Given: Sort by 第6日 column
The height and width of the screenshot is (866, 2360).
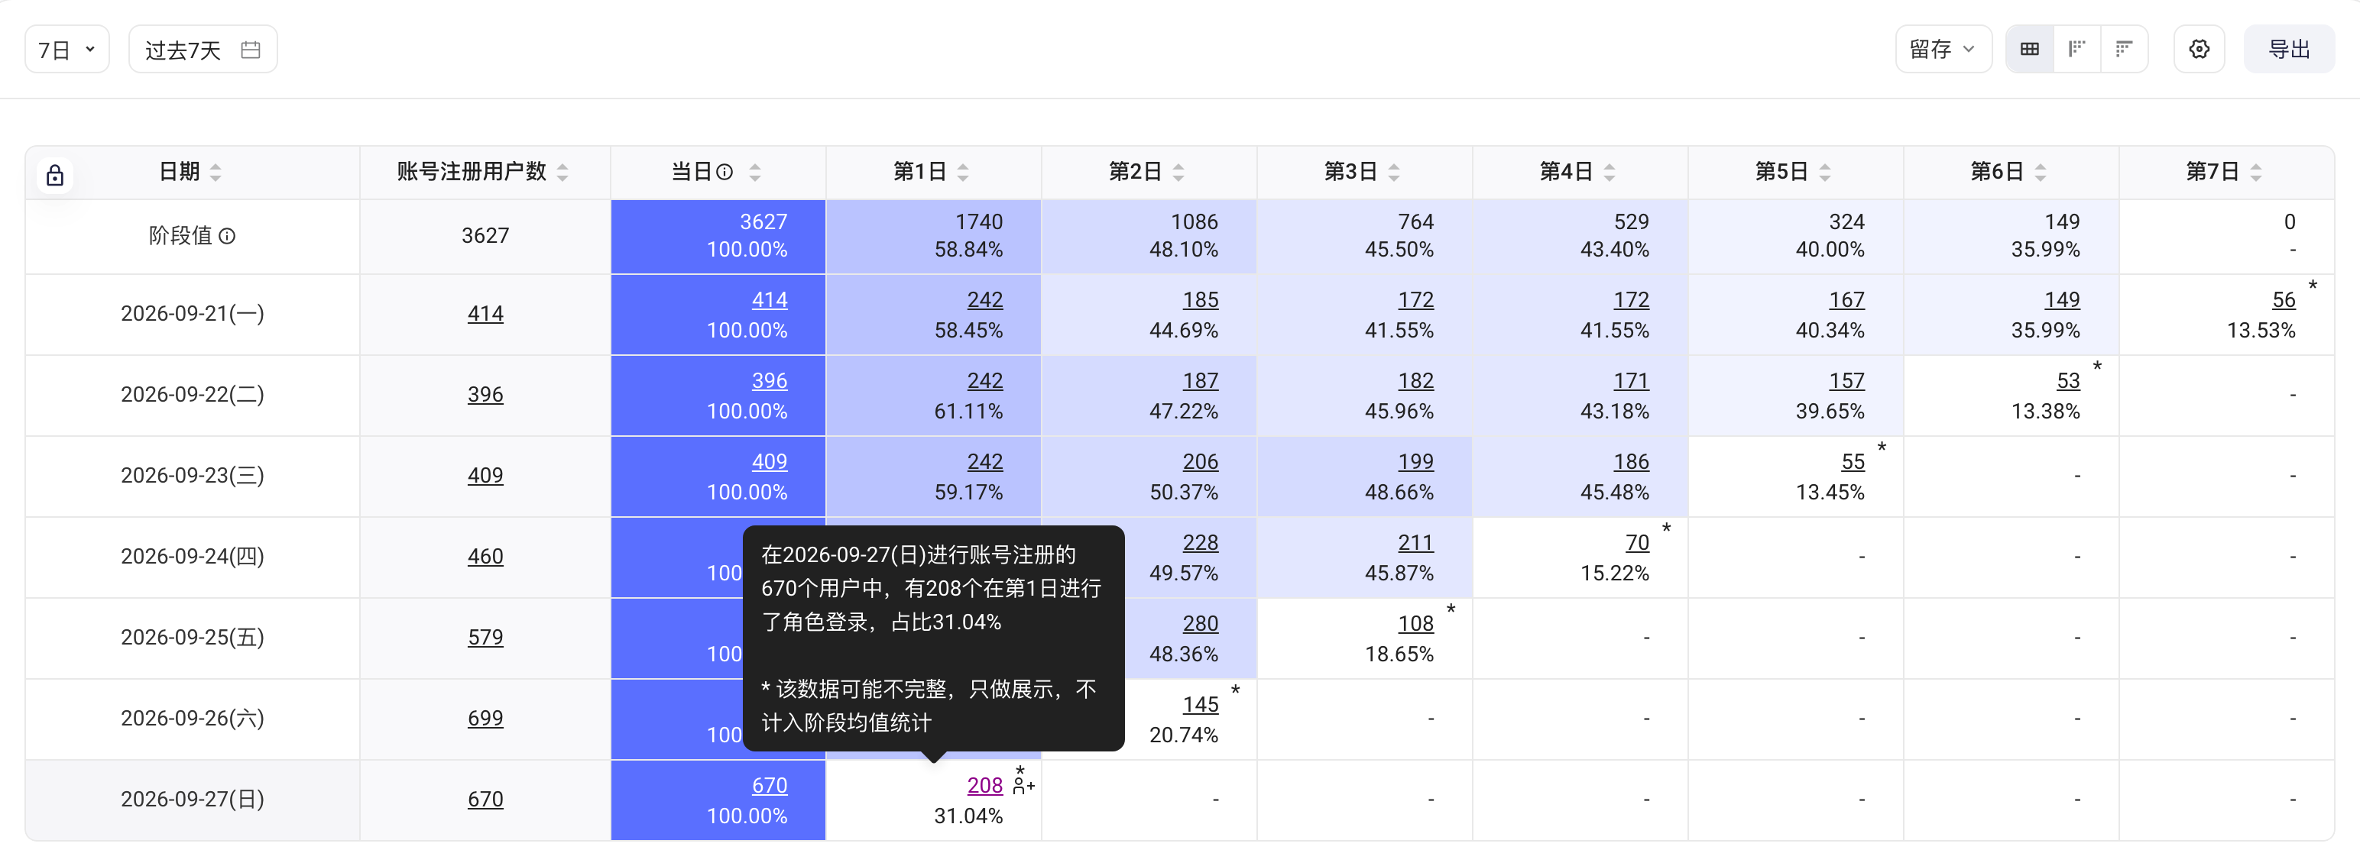Looking at the screenshot, I should point(2039,171).
